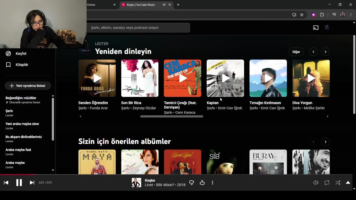Mute the Keşke YouTube Music tab audio

point(164,5)
